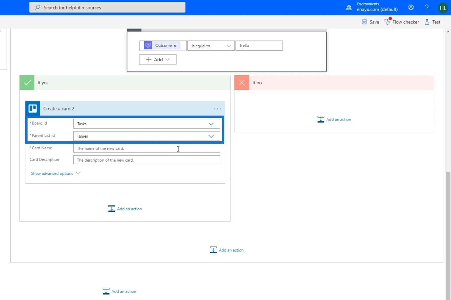Open the ellipsis menu on Create a card 2
Screen dimensions: 451x300
tap(217, 109)
